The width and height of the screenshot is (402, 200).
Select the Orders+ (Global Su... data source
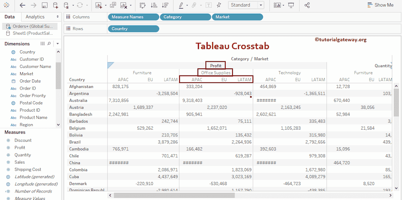point(30,26)
